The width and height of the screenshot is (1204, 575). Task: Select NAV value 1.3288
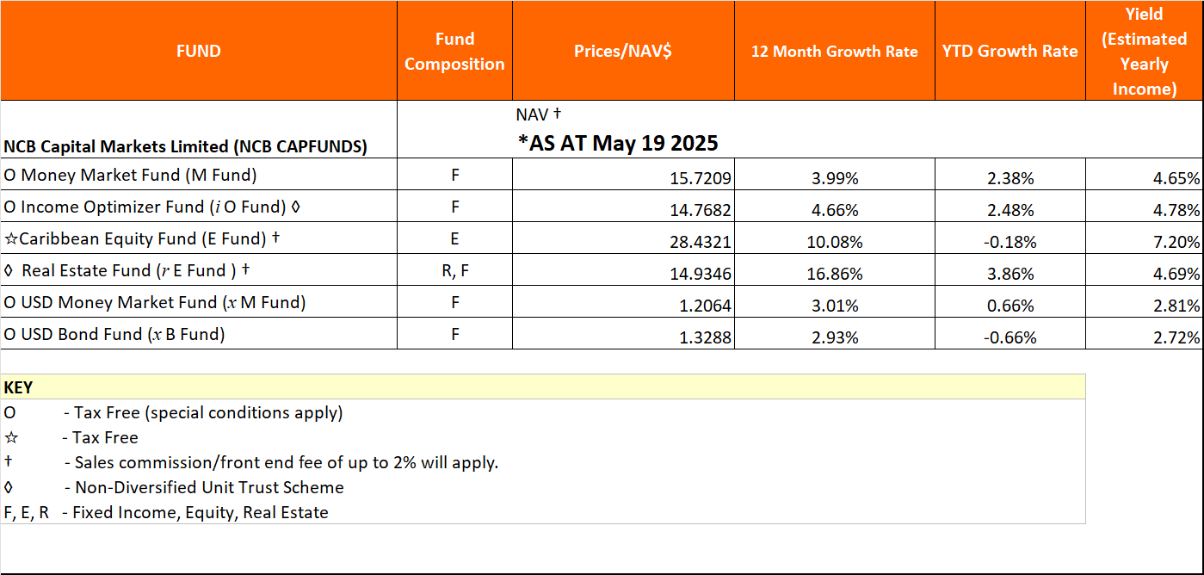pos(706,338)
